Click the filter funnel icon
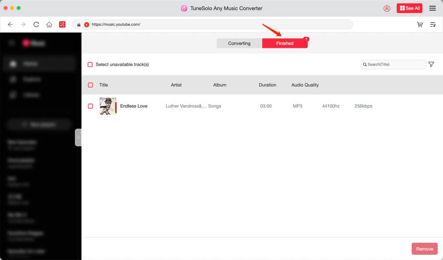Image resolution: width=443 pixels, height=260 pixels. point(431,65)
